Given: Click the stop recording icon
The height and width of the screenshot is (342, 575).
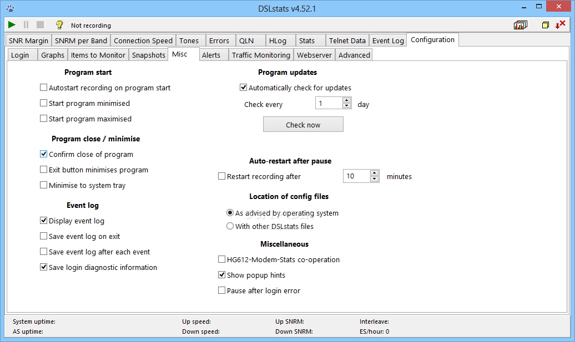Looking at the screenshot, I should pos(41,24).
